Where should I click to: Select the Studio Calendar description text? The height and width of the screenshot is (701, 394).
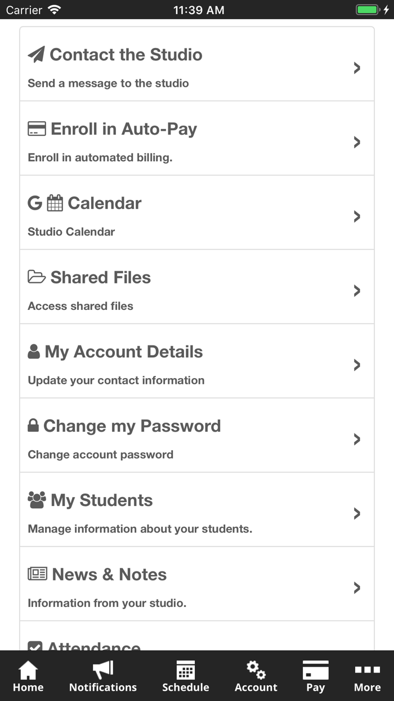pos(71,232)
